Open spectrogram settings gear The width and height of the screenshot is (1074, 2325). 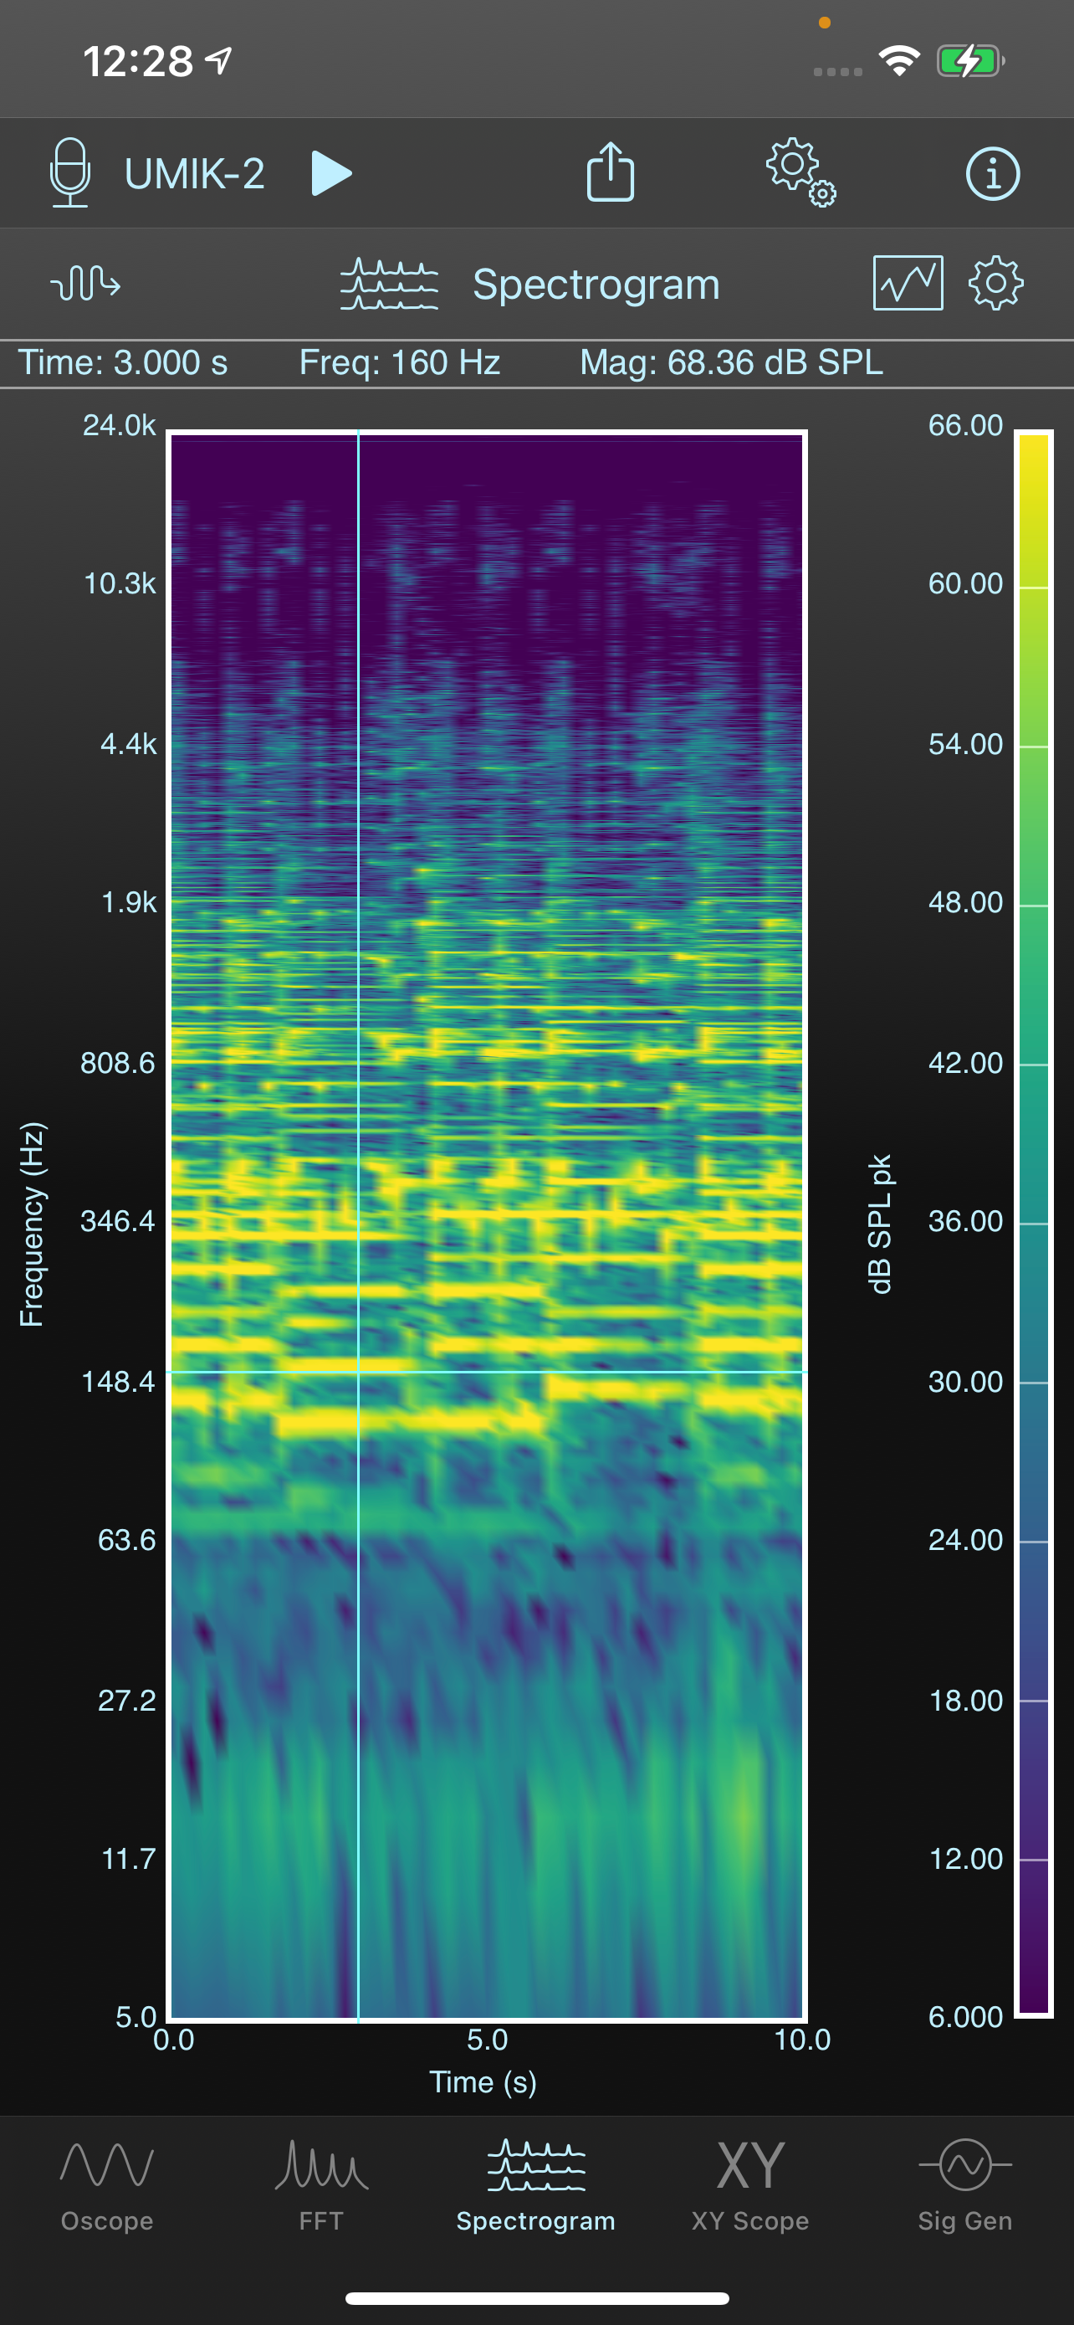pyautogui.click(x=995, y=284)
